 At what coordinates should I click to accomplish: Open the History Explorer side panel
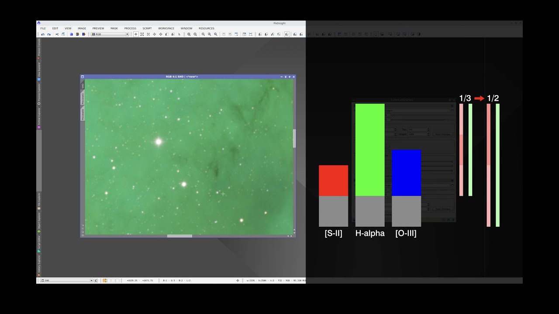coord(39,265)
